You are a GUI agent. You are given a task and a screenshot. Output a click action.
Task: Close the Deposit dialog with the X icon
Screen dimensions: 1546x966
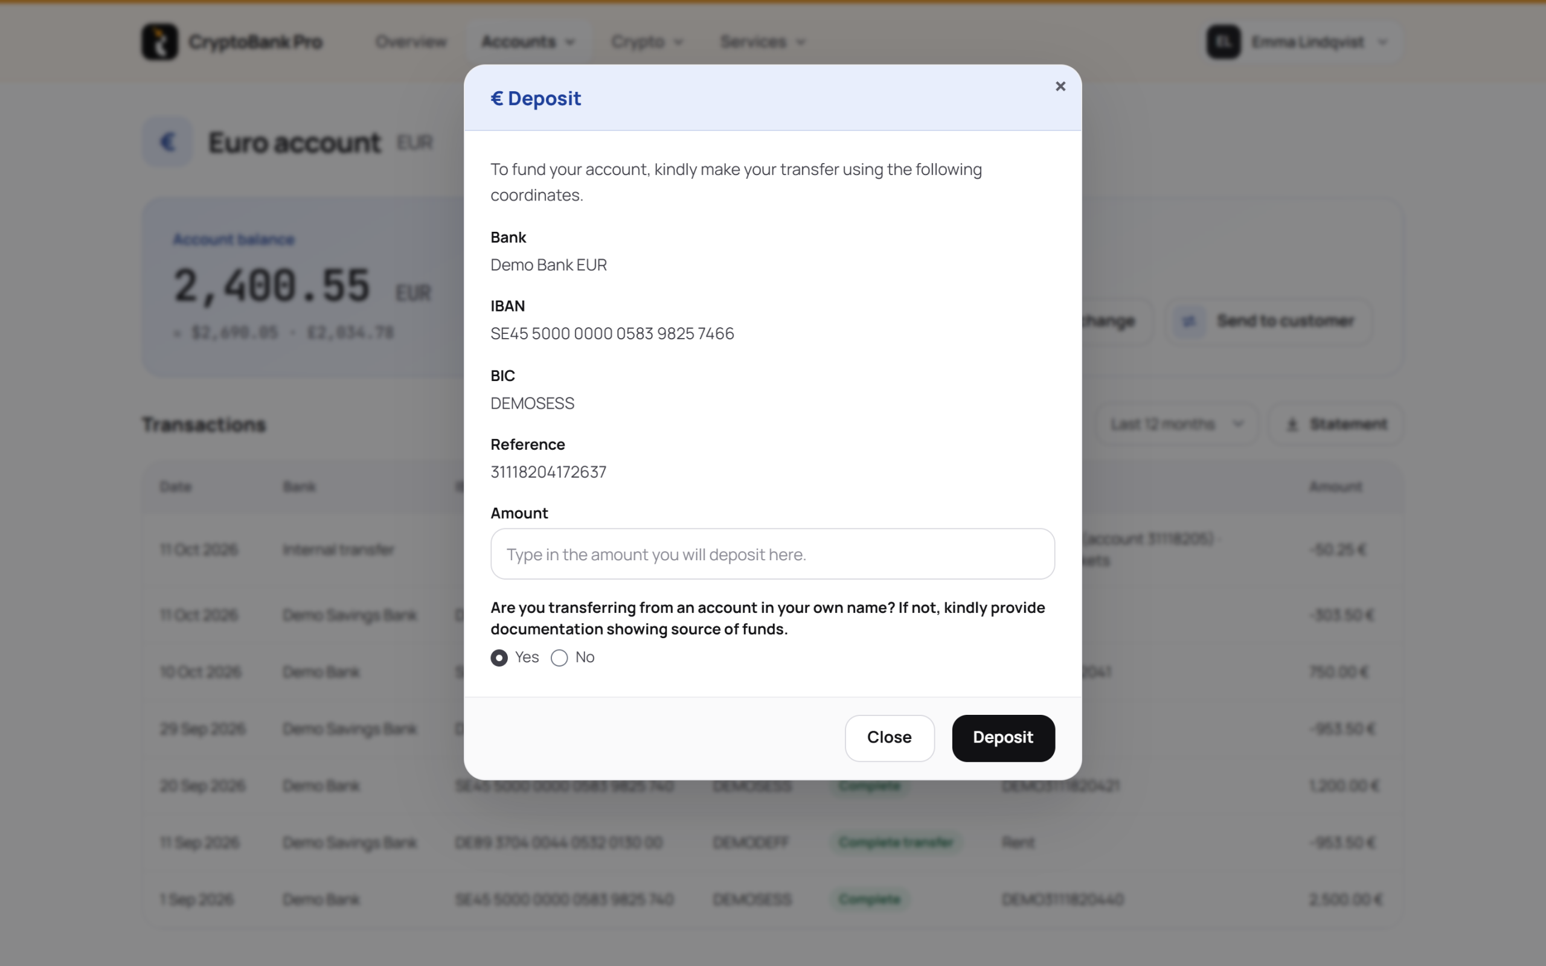(1060, 86)
